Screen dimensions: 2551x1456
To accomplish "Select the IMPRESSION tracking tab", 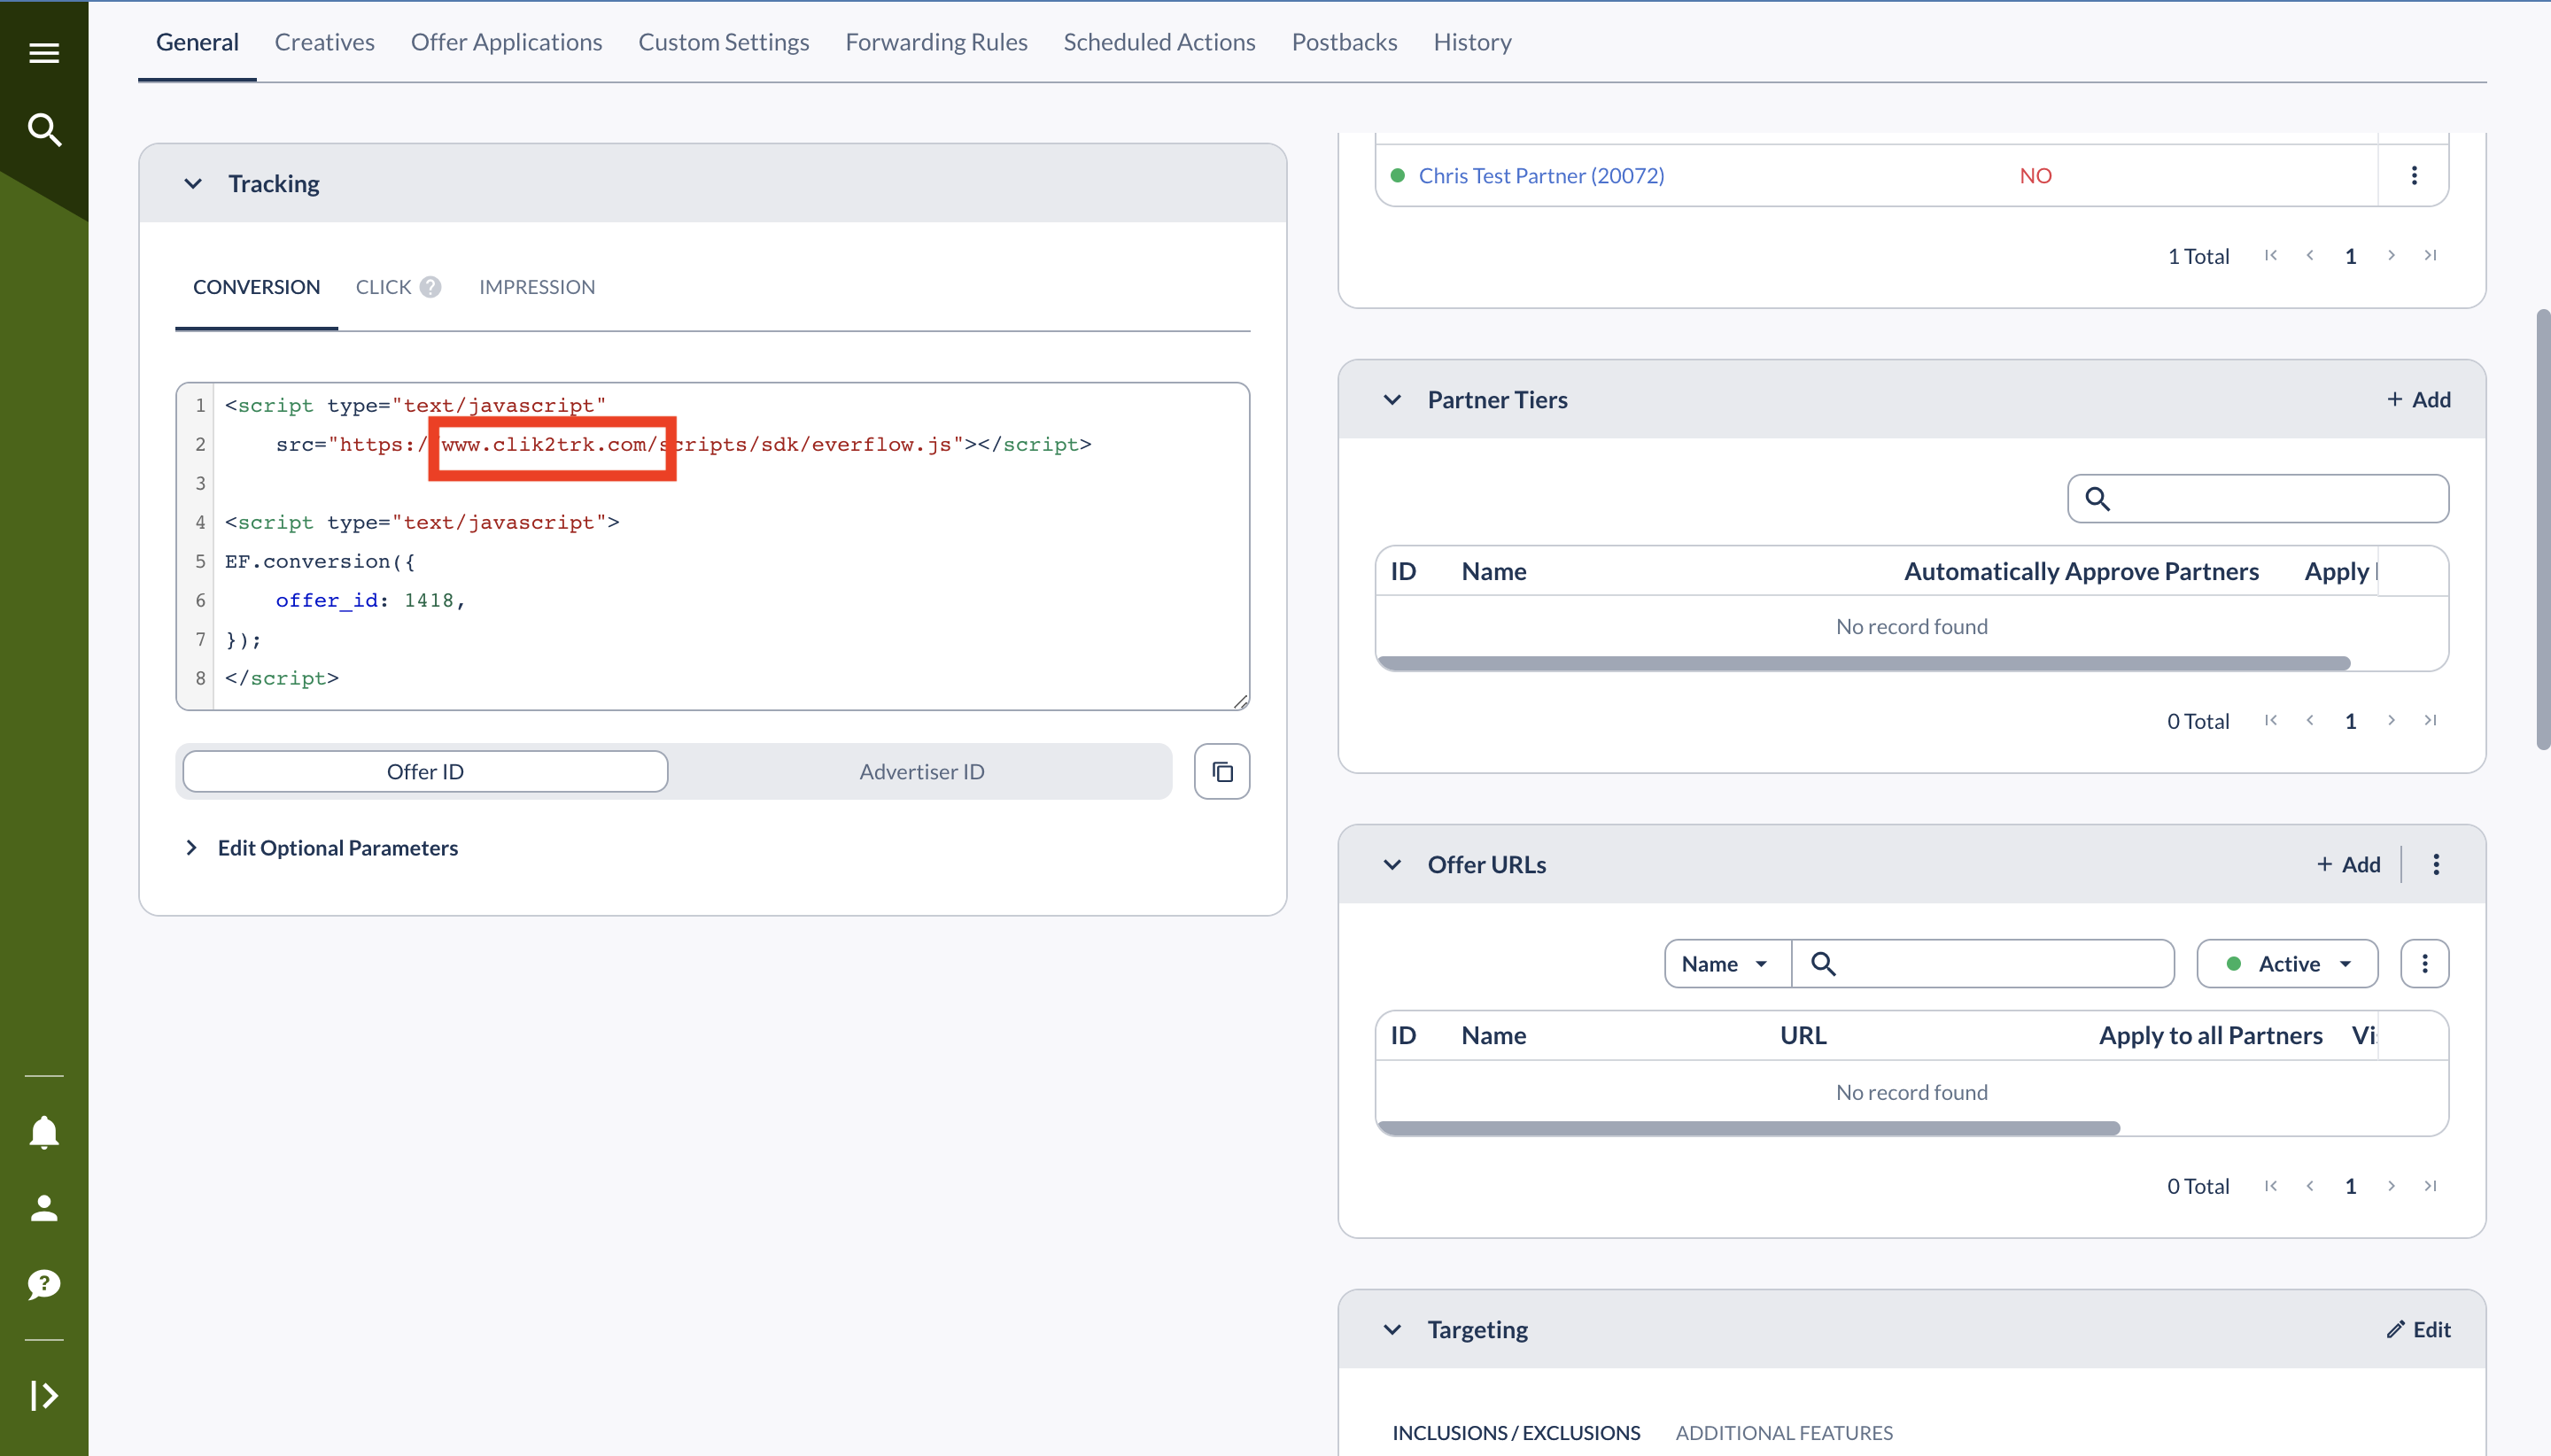I will [537, 287].
